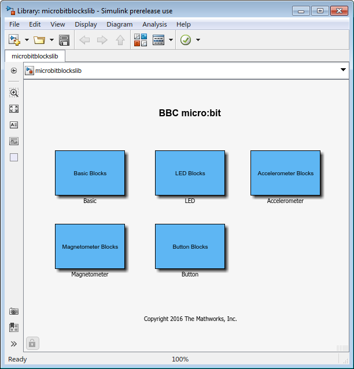Click the Save floppy disk icon
Viewport: 354px width, 369px height.
(x=64, y=40)
